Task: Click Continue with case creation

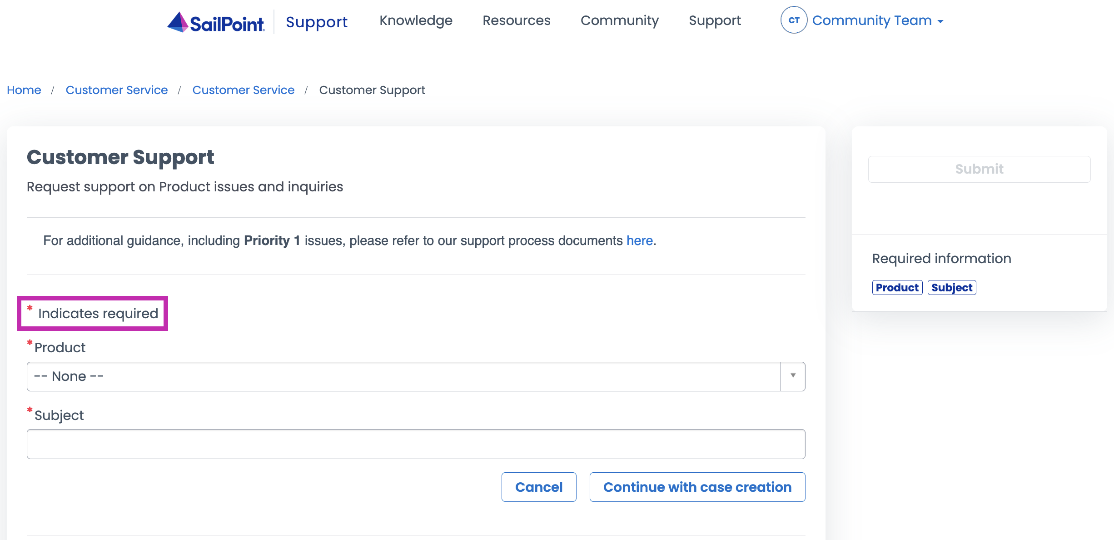Action: coord(697,487)
